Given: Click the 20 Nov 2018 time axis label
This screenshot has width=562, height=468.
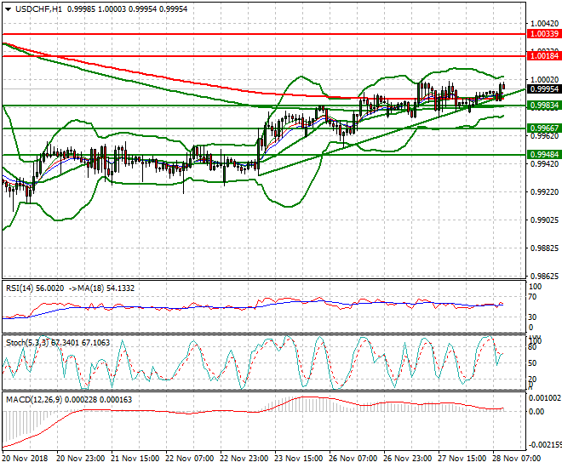Looking at the screenshot, I should click(x=25, y=459).
